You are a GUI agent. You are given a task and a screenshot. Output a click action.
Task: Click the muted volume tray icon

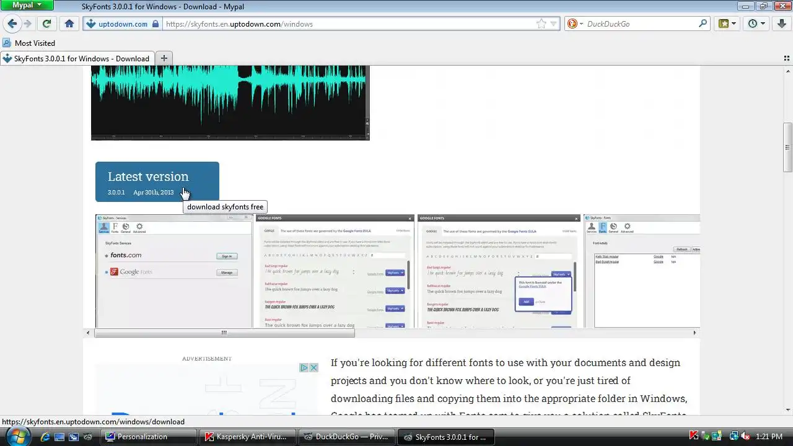[x=745, y=436]
